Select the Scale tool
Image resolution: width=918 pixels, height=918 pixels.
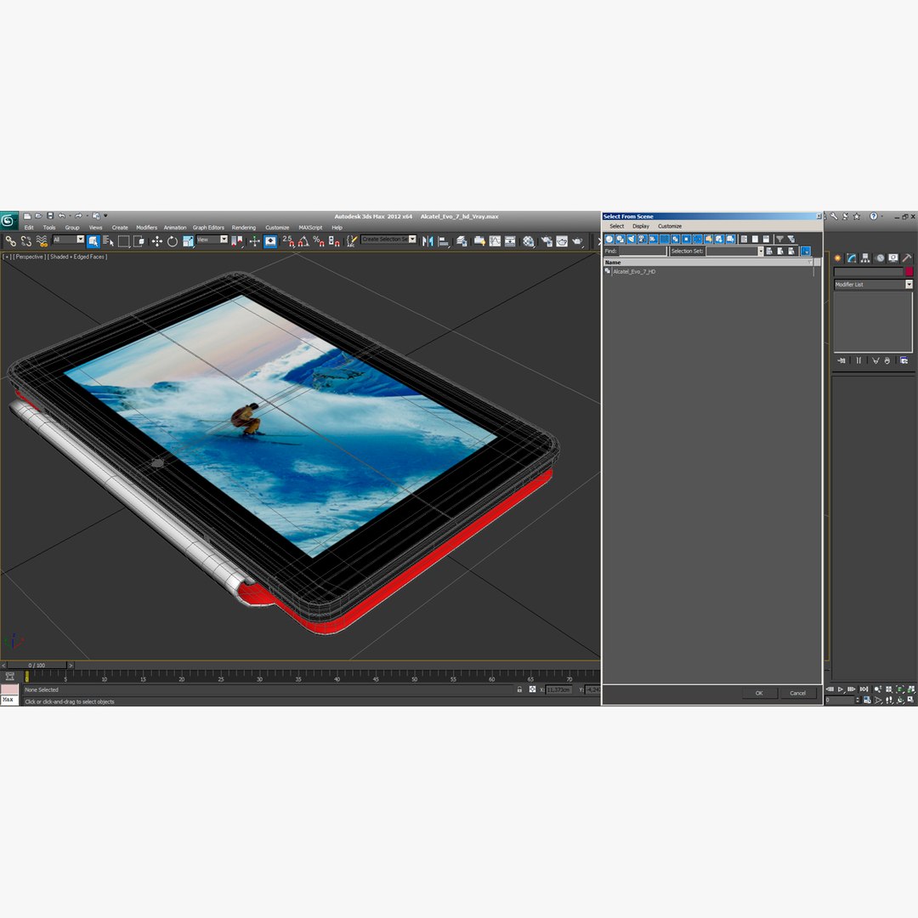[x=188, y=241]
